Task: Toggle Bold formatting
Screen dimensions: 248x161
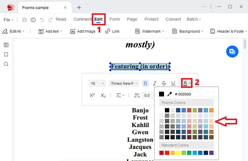Action: point(145,83)
